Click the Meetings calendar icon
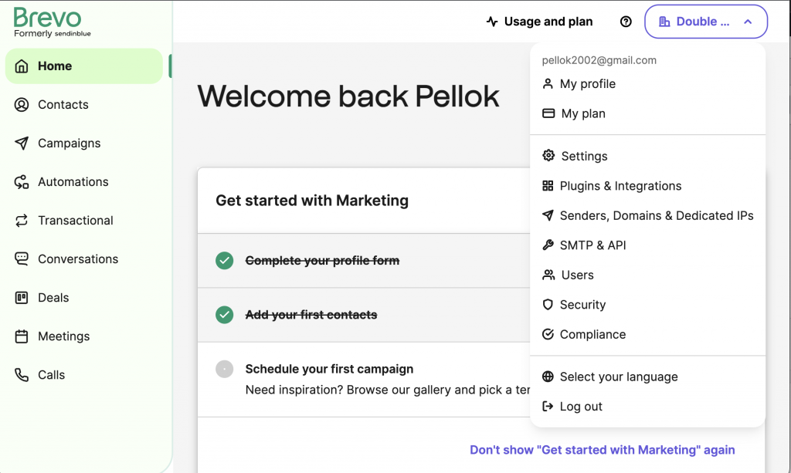The height and width of the screenshot is (473, 791). (22, 336)
